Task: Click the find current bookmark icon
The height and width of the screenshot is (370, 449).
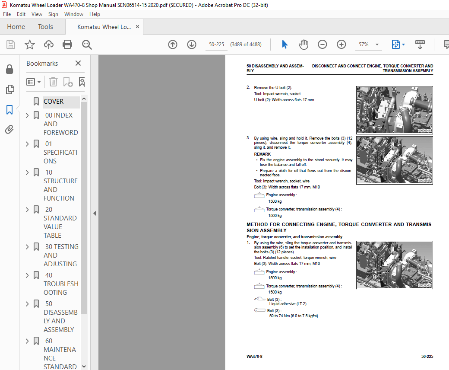Action: (x=82, y=82)
